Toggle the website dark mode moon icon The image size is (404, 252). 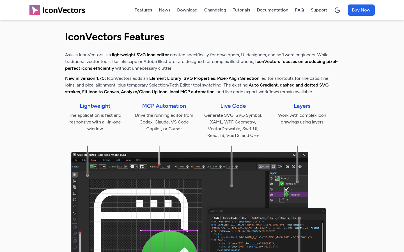point(338,10)
